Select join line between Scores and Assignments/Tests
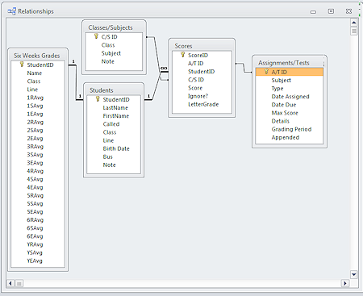363x296 pixels. click(244, 68)
